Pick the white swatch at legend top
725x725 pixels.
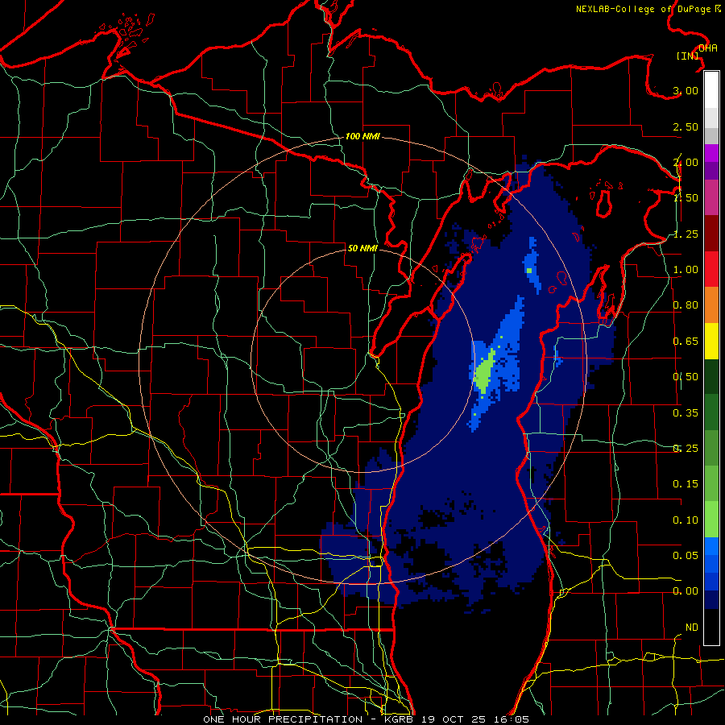click(x=711, y=90)
